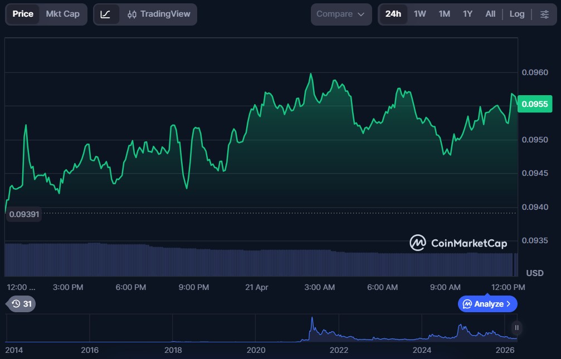Select the 1W time range
Viewport: 561px width, 359px height.
[x=419, y=14]
